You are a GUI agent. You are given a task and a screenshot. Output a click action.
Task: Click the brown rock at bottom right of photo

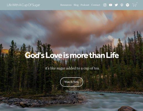[x=127, y=109]
